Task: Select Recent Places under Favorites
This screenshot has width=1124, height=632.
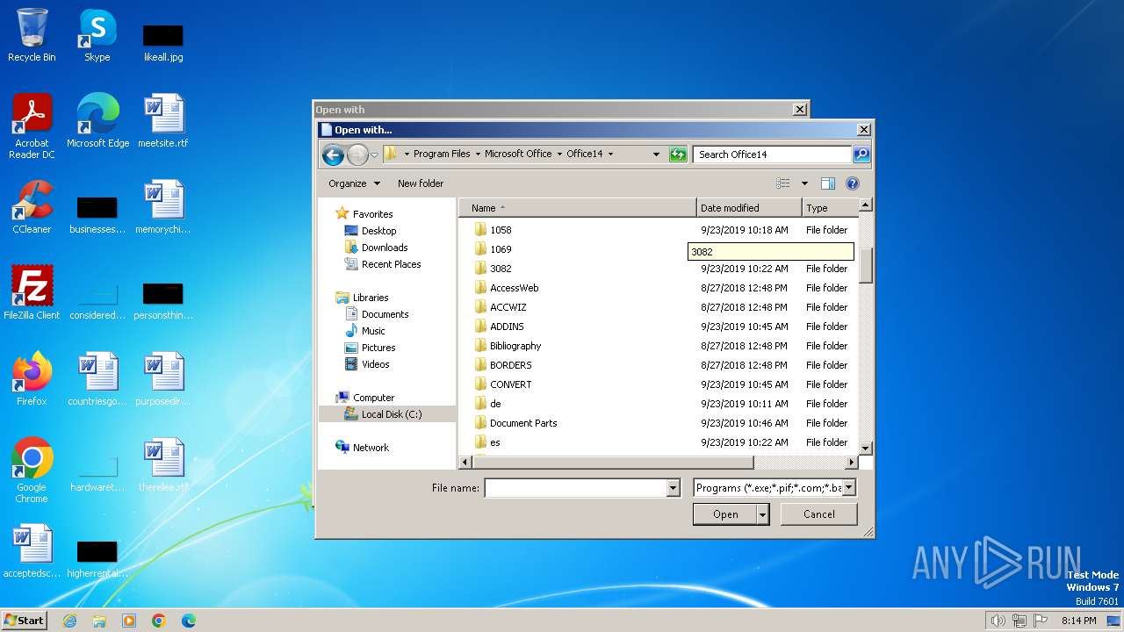Action: pos(391,264)
